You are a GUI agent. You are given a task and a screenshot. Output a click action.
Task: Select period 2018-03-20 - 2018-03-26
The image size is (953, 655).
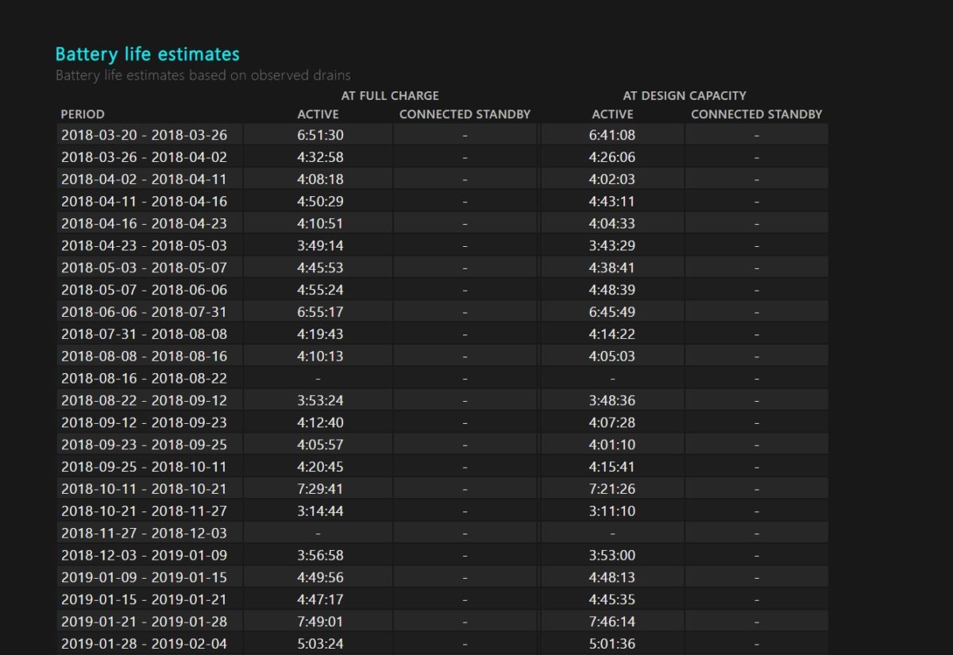pos(144,135)
